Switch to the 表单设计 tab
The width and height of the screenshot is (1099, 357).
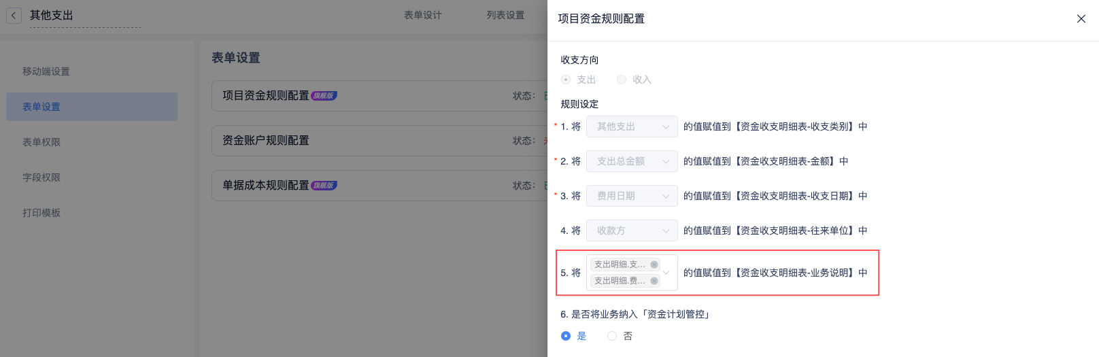click(423, 15)
